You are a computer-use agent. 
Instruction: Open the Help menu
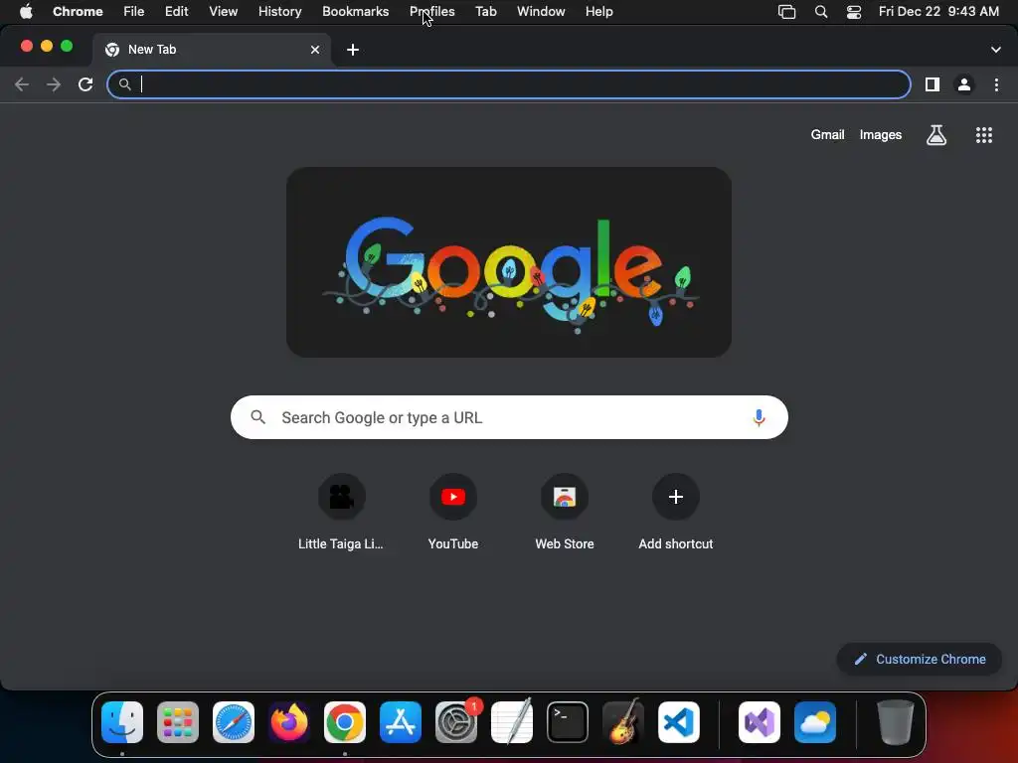tap(598, 12)
